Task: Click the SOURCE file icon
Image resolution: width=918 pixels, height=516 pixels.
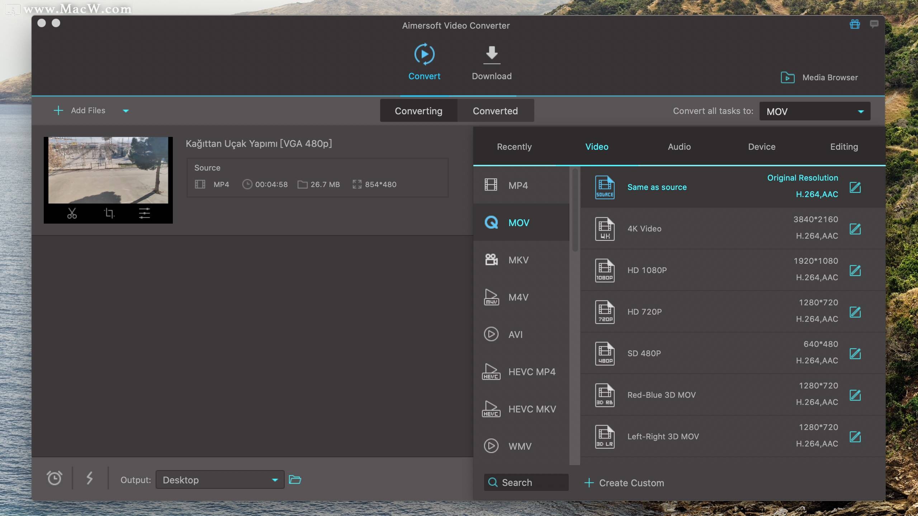Action: (605, 187)
